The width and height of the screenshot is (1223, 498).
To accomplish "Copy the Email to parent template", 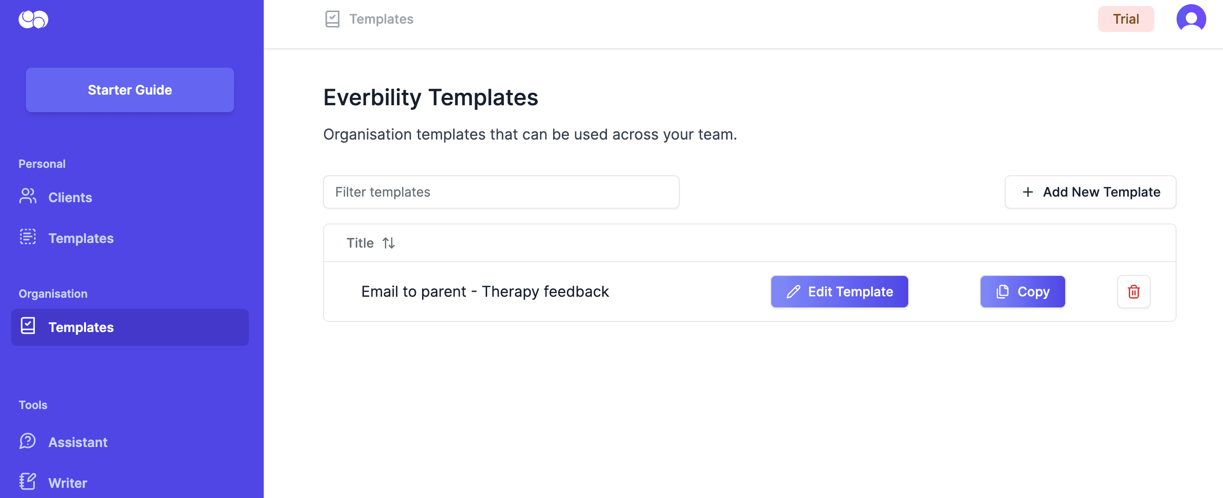I will pyautogui.click(x=1022, y=292).
